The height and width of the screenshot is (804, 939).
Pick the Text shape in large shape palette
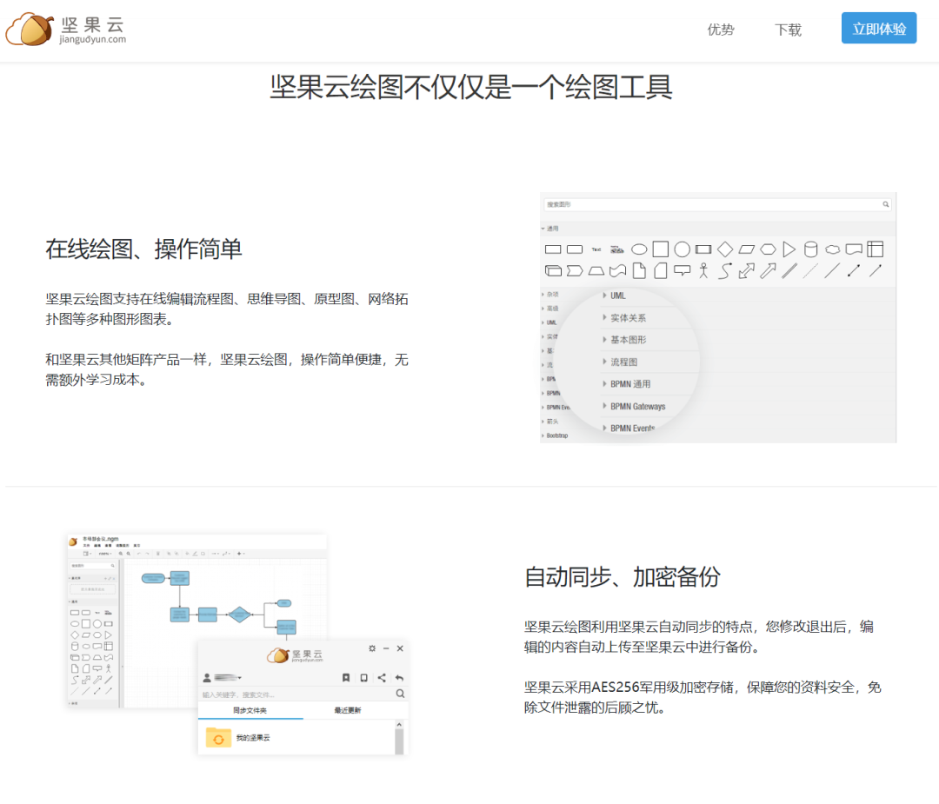click(596, 249)
